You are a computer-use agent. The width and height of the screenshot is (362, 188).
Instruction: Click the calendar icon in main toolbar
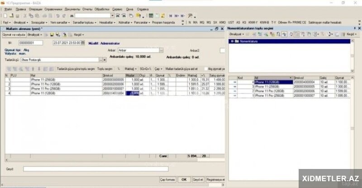point(157,15)
